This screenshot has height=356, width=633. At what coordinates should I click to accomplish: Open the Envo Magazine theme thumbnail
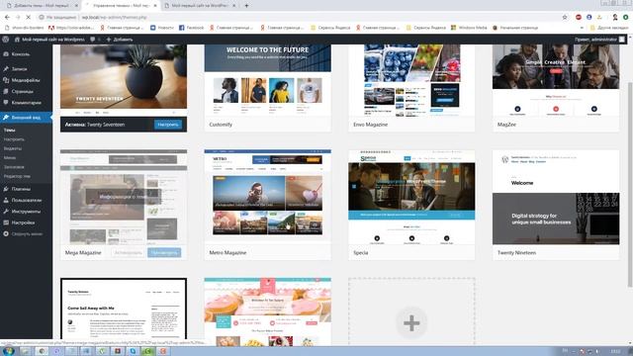(x=411, y=80)
